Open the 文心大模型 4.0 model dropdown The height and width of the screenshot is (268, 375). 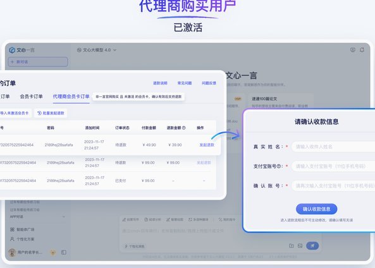click(97, 50)
